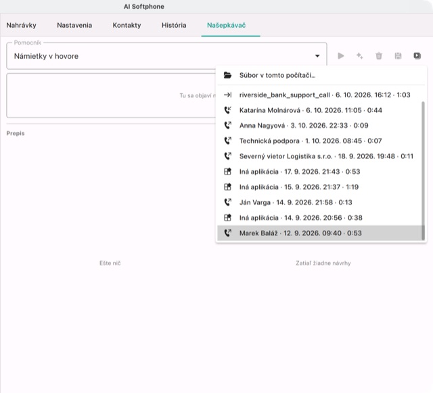Click the AI sparkle icon
This screenshot has width=433, height=393.
coord(359,56)
